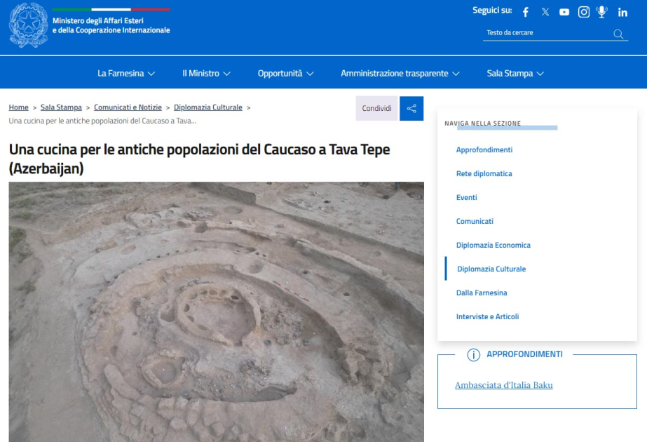This screenshot has width=647, height=442.
Task: Open Dalla Farnesina in section navigation
Action: pyautogui.click(x=482, y=293)
